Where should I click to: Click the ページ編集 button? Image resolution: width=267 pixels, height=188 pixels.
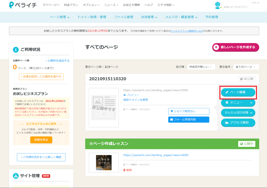pyautogui.click(x=238, y=92)
